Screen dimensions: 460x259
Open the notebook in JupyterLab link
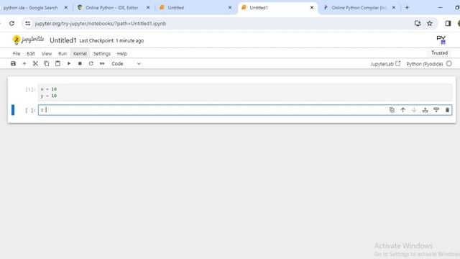pos(385,64)
